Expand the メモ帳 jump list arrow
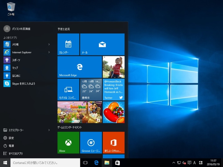 49,45
